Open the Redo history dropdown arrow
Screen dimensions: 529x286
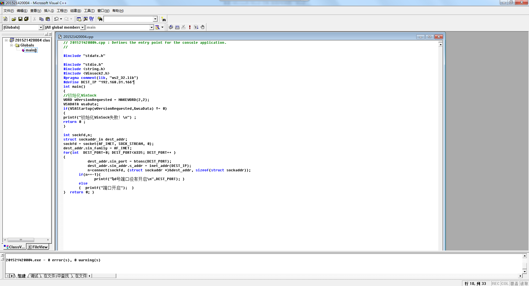pyautogui.click(x=71, y=19)
